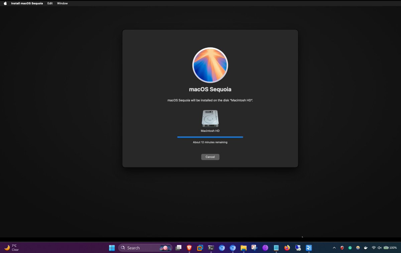Open Task View on the taskbar
Viewport: 401px width, 253px height.
pos(179,248)
